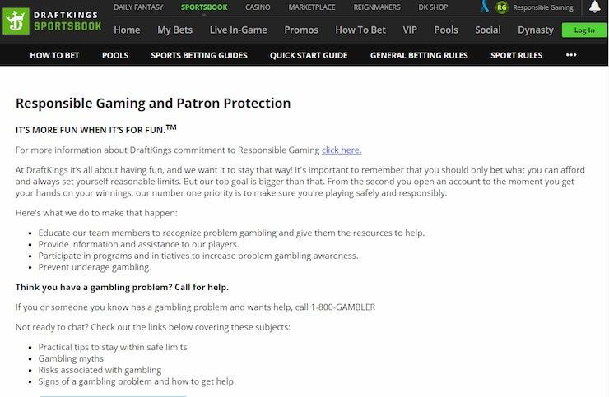Viewport: 609px width, 397px height.
Task: Go to the Home menu item
Action: coord(127,30)
